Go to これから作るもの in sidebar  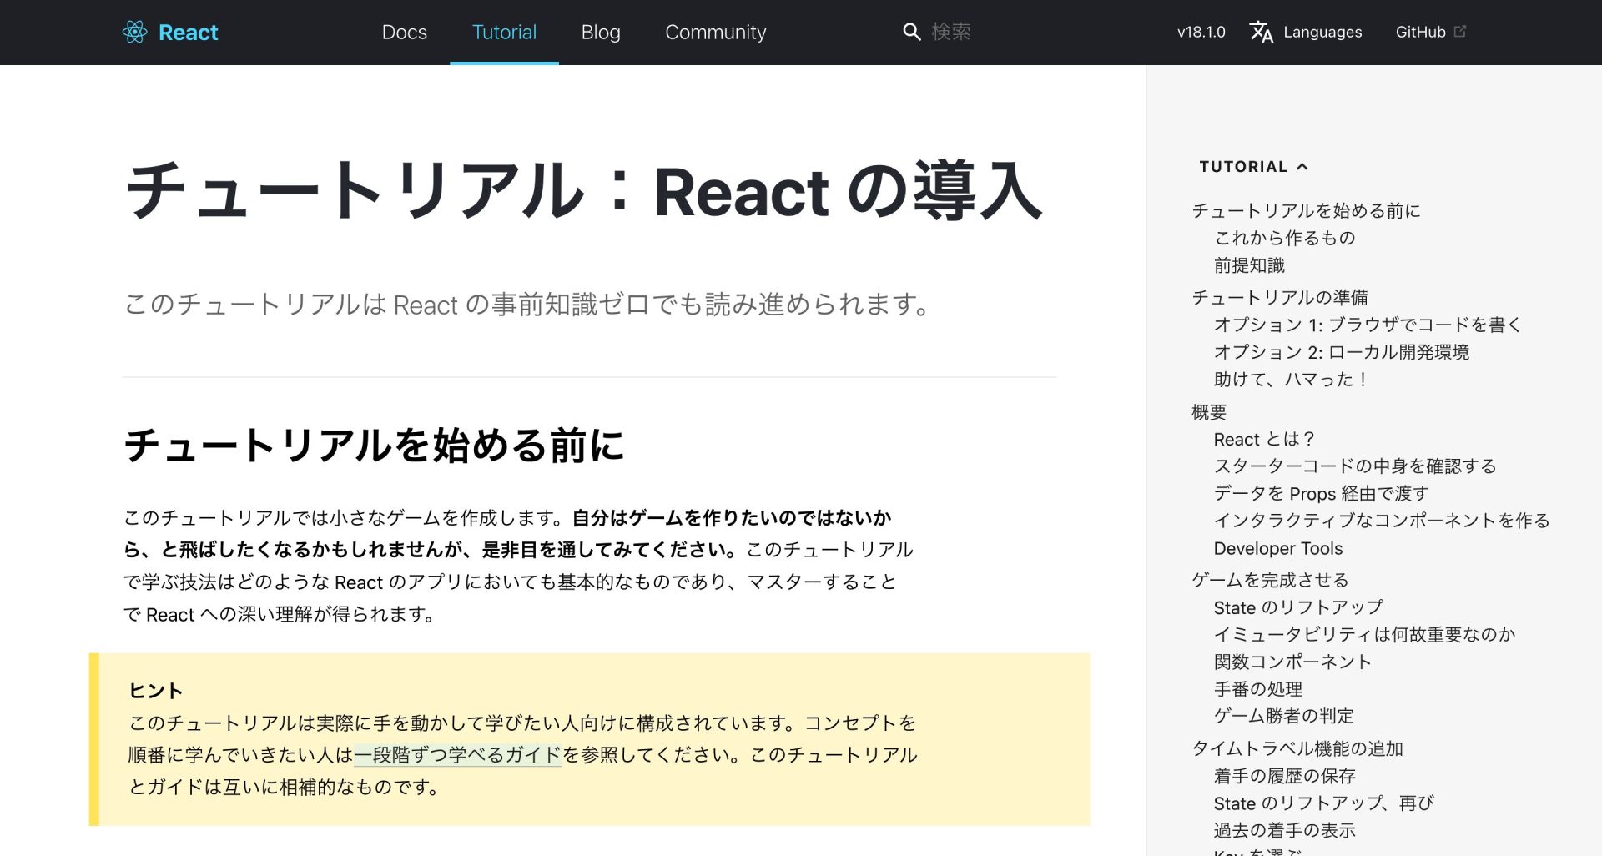[x=1284, y=238]
